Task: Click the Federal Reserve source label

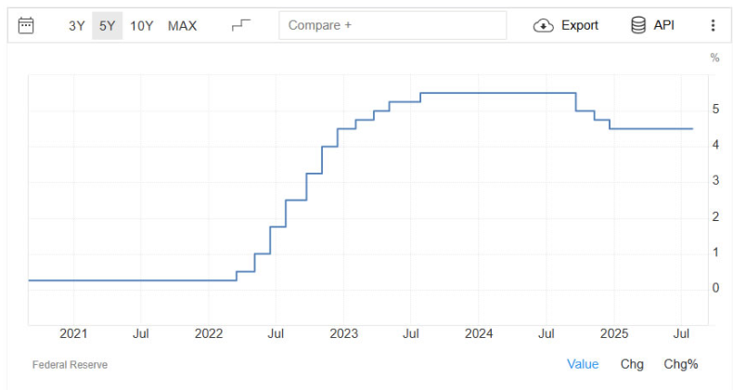Action: (70, 365)
